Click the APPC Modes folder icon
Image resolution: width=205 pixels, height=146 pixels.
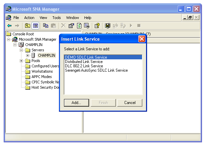click(27, 77)
